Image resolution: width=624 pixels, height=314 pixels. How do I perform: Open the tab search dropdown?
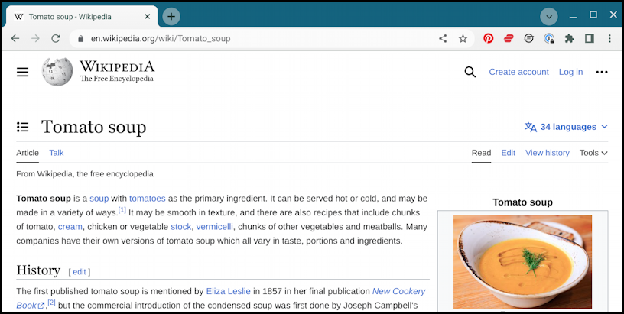(549, 17)
